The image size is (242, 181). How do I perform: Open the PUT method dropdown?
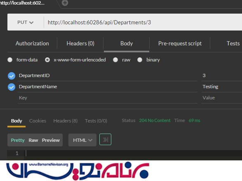click(x=26, y=22)
